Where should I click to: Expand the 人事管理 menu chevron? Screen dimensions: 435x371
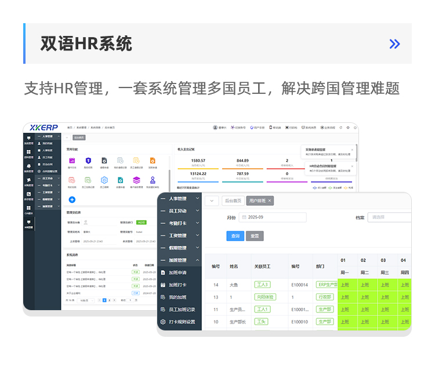pos(197,199)
